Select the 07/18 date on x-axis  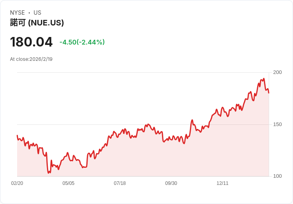tap(120, 183)
